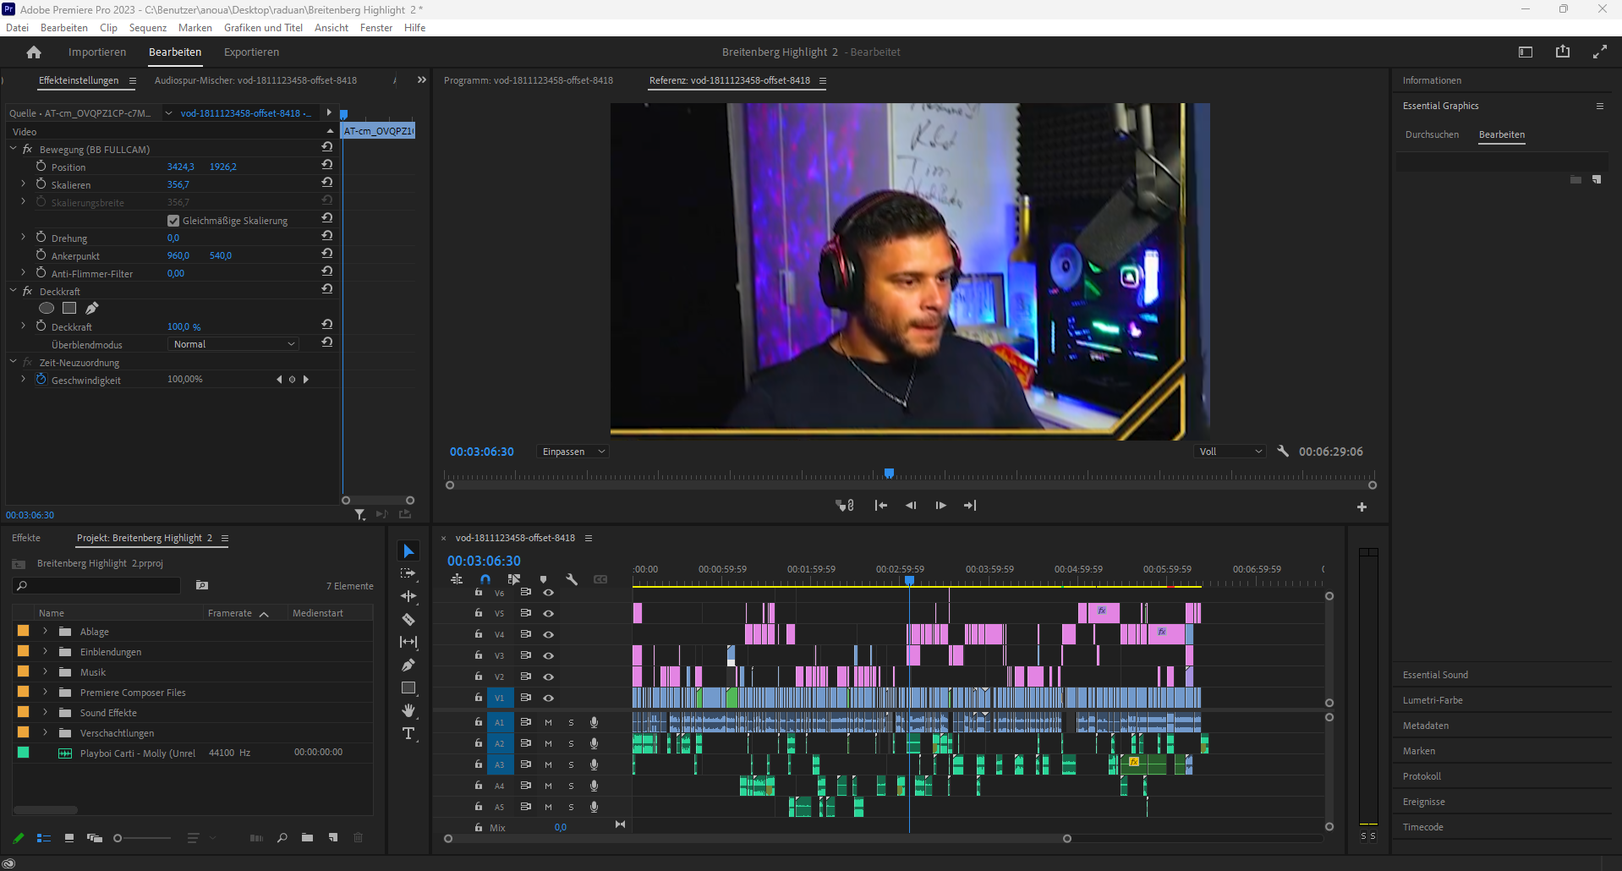This screenshot has height=871, width=1622.
Task: Select the Type tool
Action: click(x=408, y=733)
